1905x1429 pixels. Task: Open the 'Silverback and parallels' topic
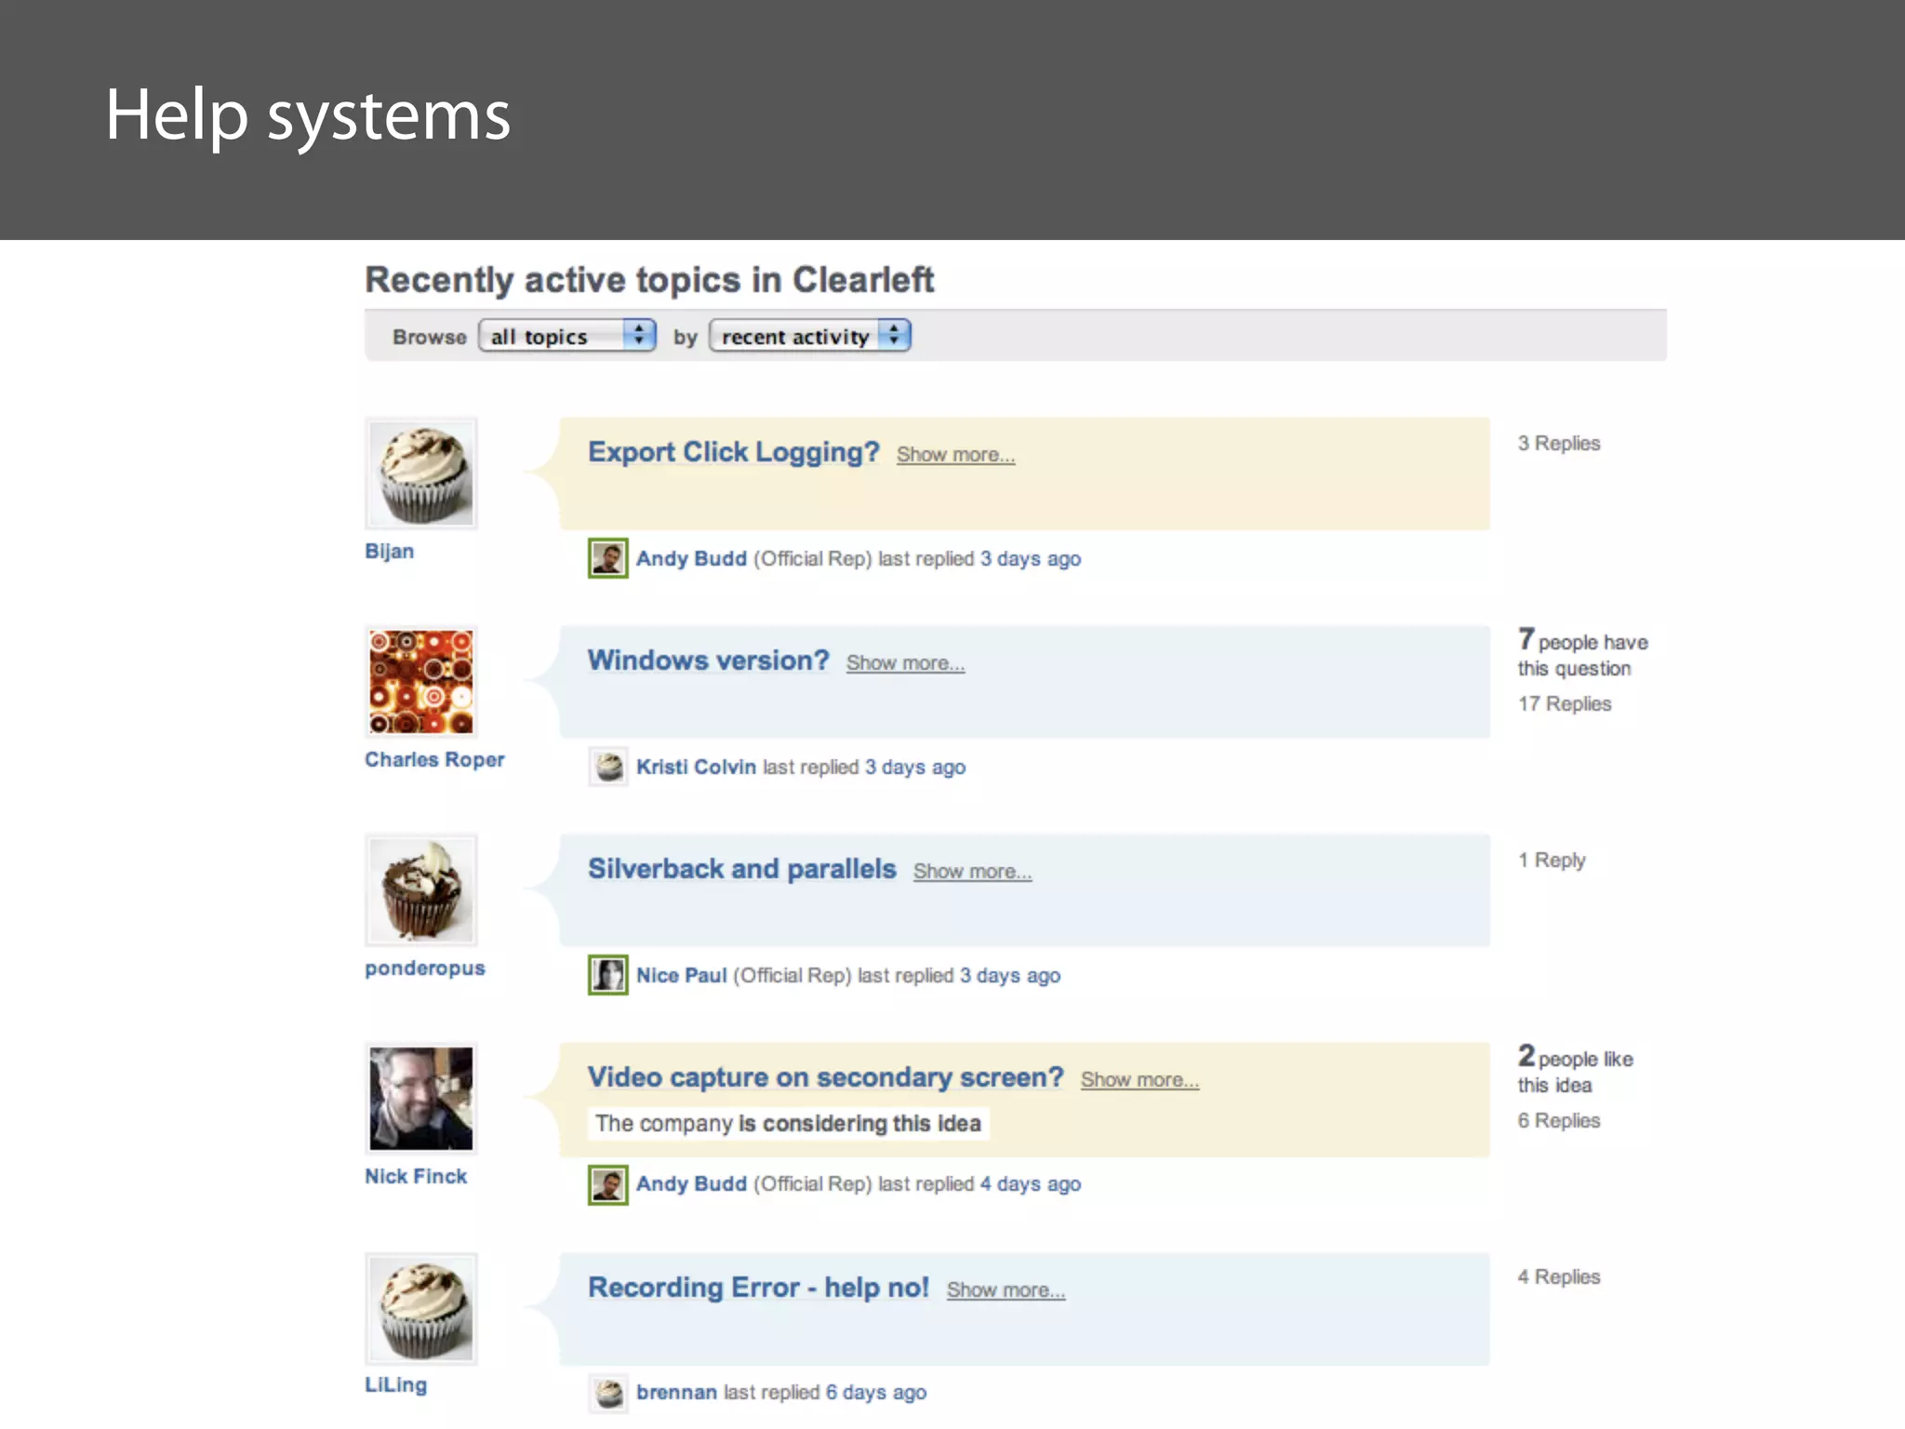tap(741, 869)
